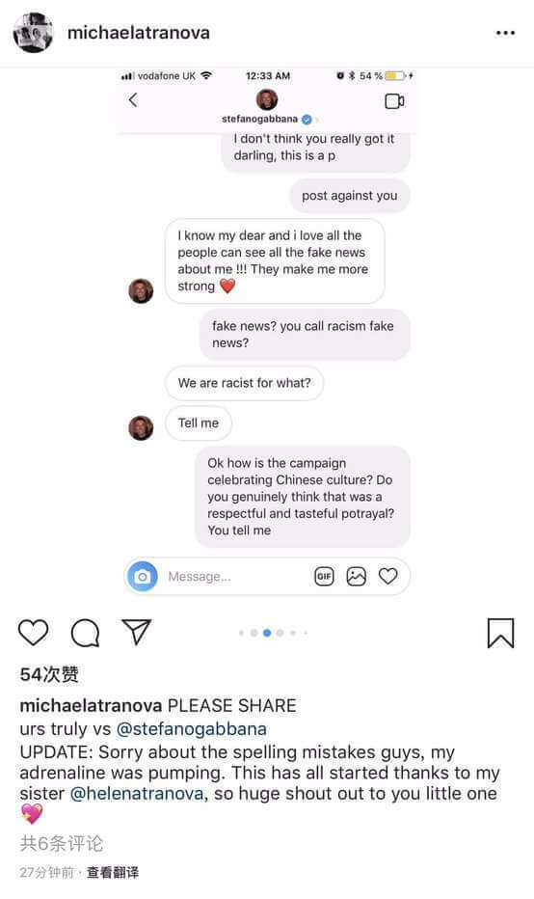The image size is (534, 899).
Task: Send heart icon in message bar
Action: [387, 576]
